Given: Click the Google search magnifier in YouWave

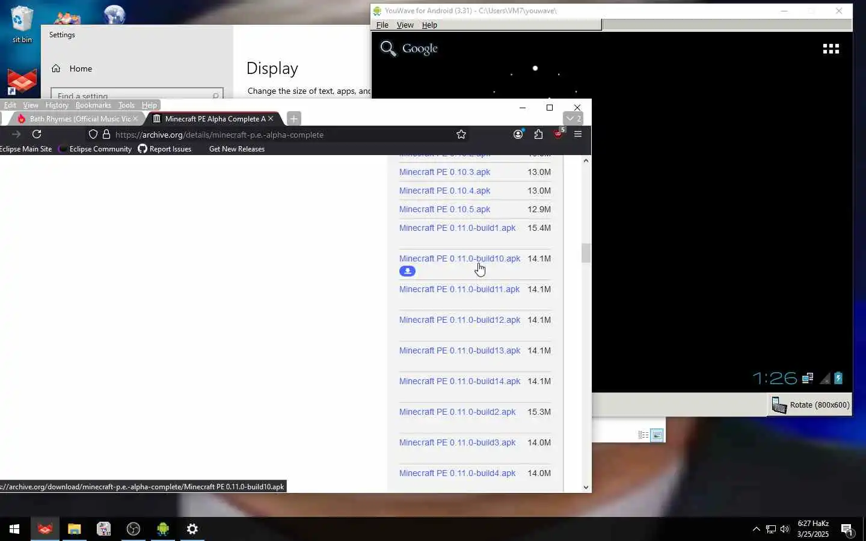Looking at the screenshot, I should tap(388, 49).
